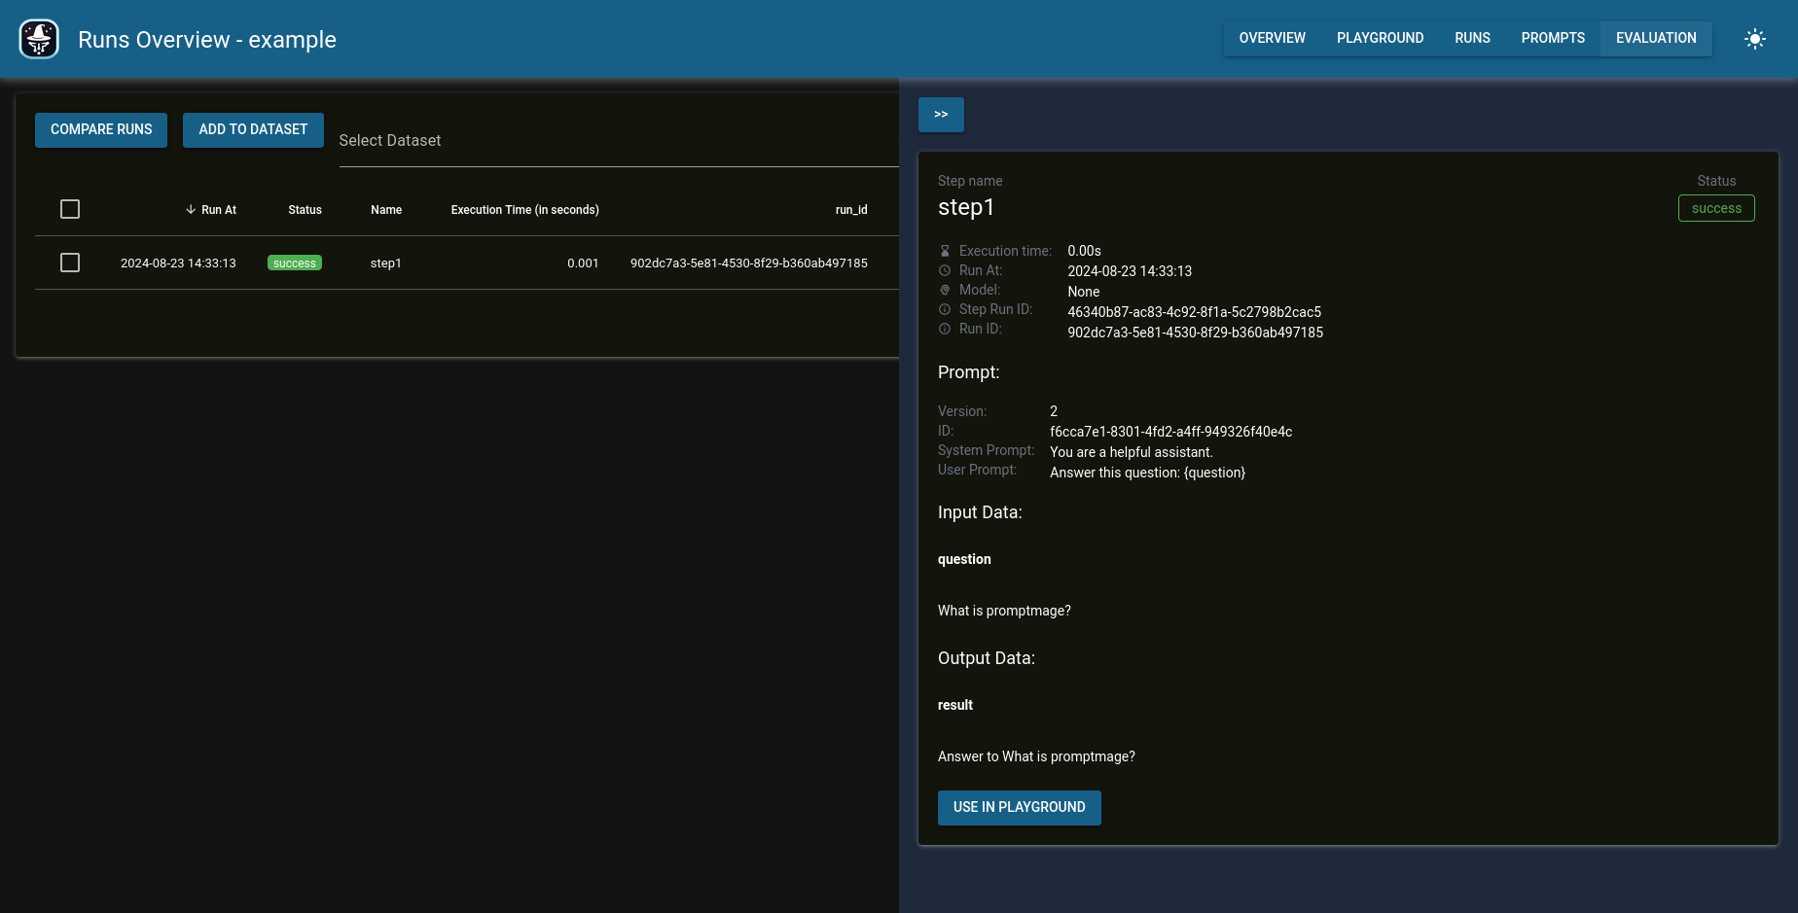This screenshot has height=913, width=1798.
Task: Click the Add to Dataset button
Action: [x=253, y=129]
